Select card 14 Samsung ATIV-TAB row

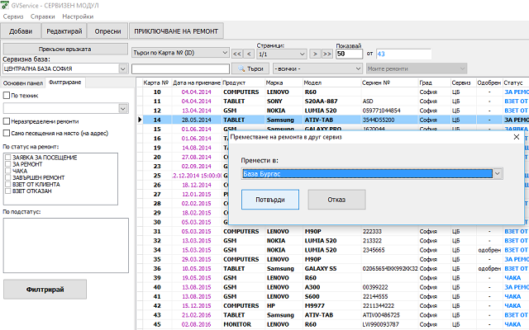pos(333,120)
